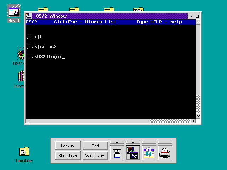This screenshot has width=227, height=170.
Task: Click the Find button
Action: point(95,146)
